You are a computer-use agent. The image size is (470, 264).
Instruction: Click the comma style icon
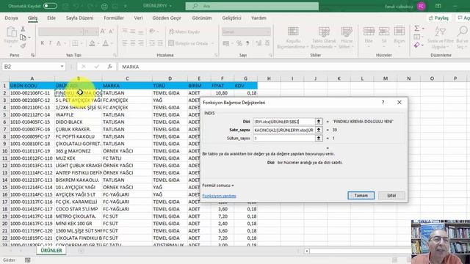click(247, 43)
